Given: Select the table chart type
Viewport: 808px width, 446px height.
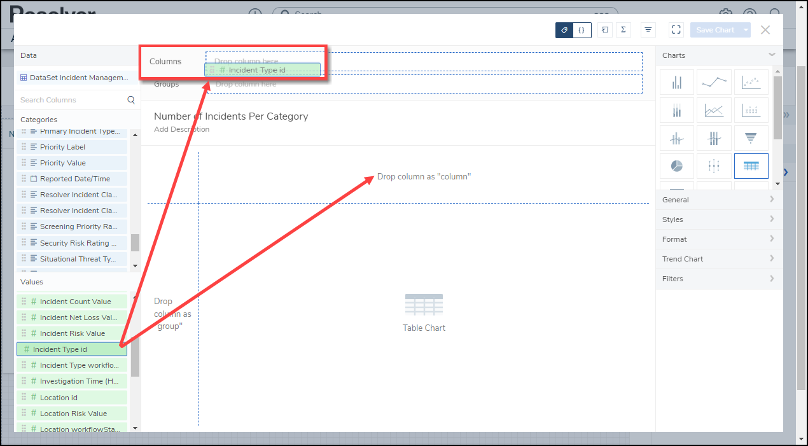Looking at the screenshot, I should (751, 166).
